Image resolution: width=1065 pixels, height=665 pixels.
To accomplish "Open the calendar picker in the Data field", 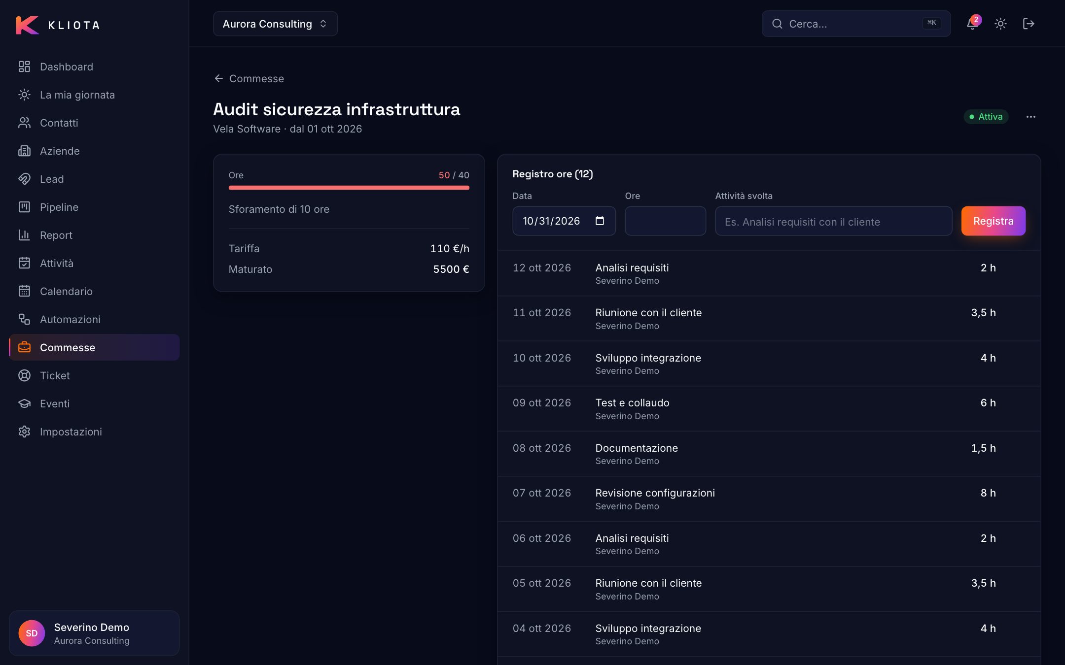I will click(600, 221).
